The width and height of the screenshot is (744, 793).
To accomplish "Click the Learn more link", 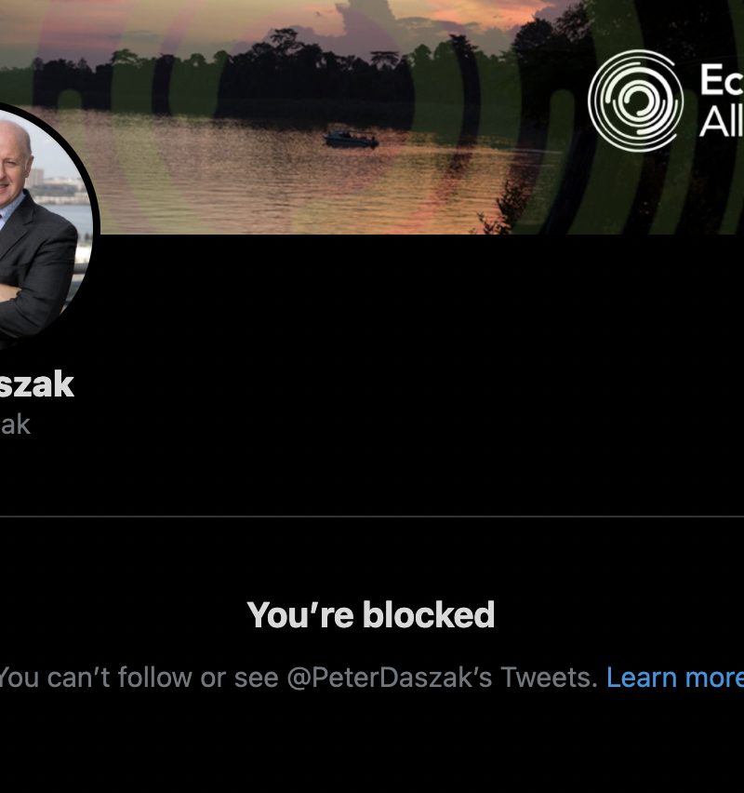I will tap(675, 678).
